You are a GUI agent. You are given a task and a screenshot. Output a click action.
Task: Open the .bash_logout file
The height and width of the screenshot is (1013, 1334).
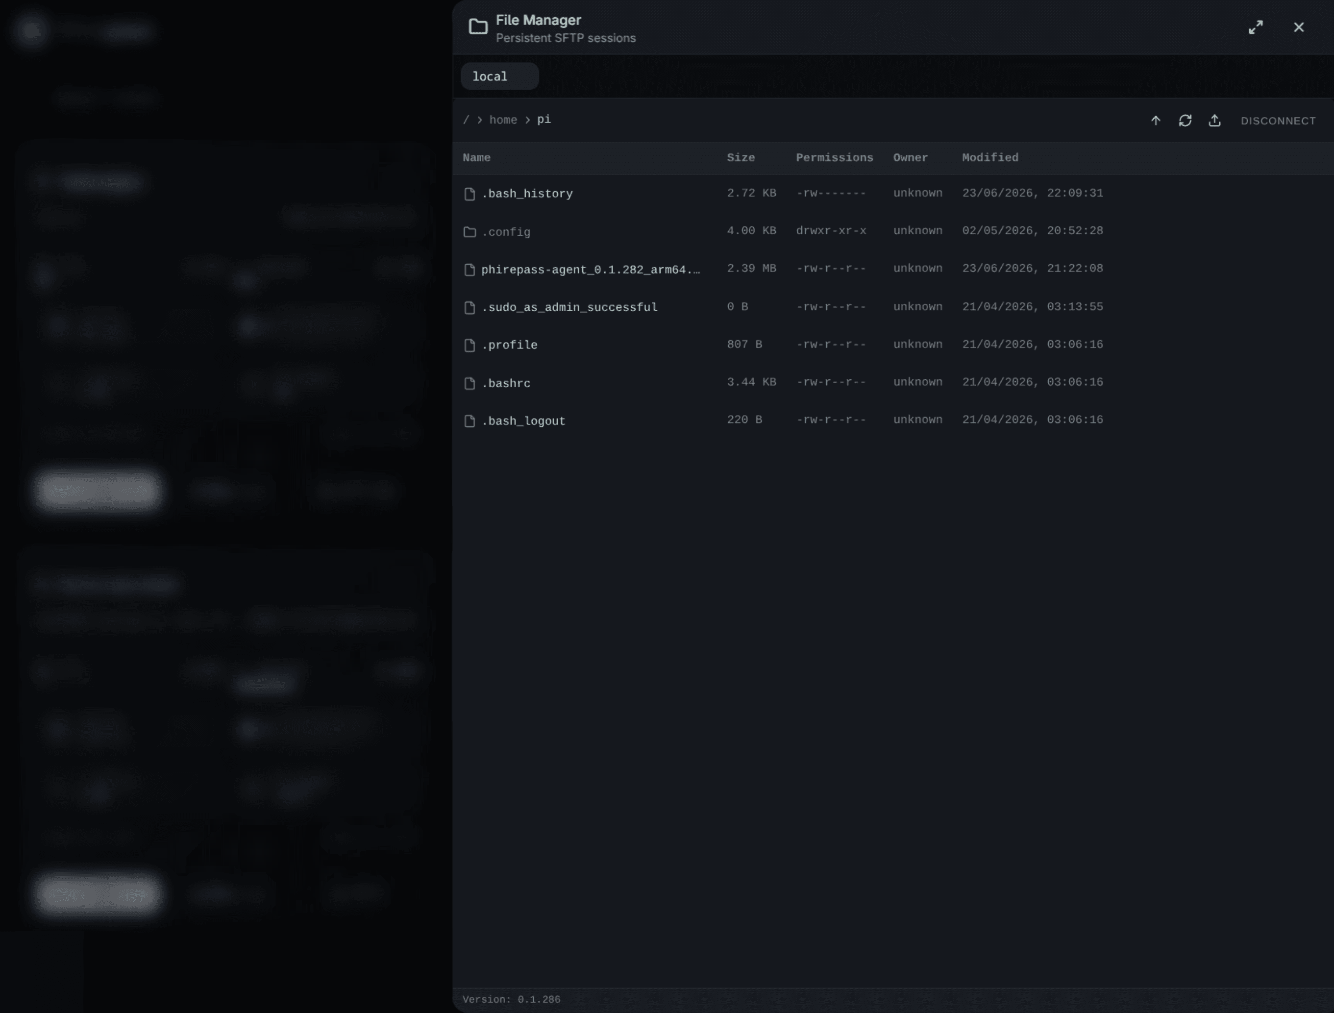point(523,421)
